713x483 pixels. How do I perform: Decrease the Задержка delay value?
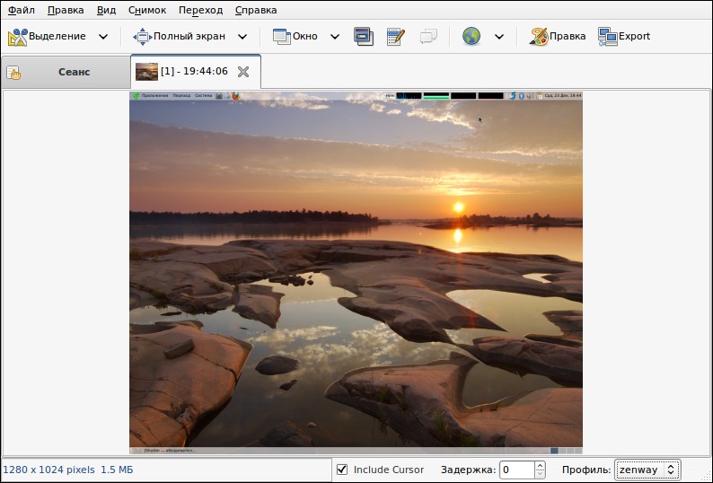(x=540, y=474)
